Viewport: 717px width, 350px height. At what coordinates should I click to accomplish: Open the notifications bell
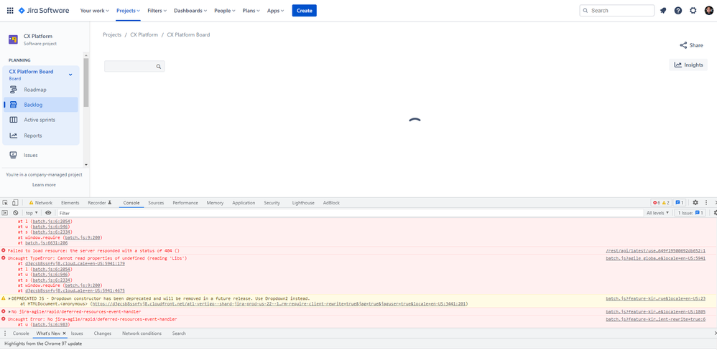(663, 11)
